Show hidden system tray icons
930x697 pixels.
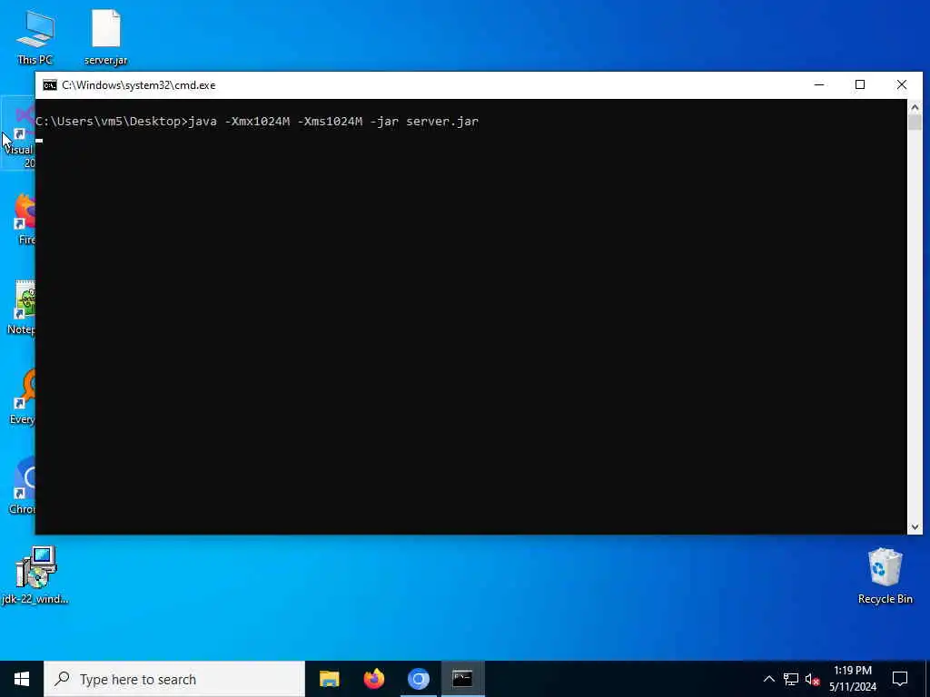pyautogui.click(x=768, y=679)
